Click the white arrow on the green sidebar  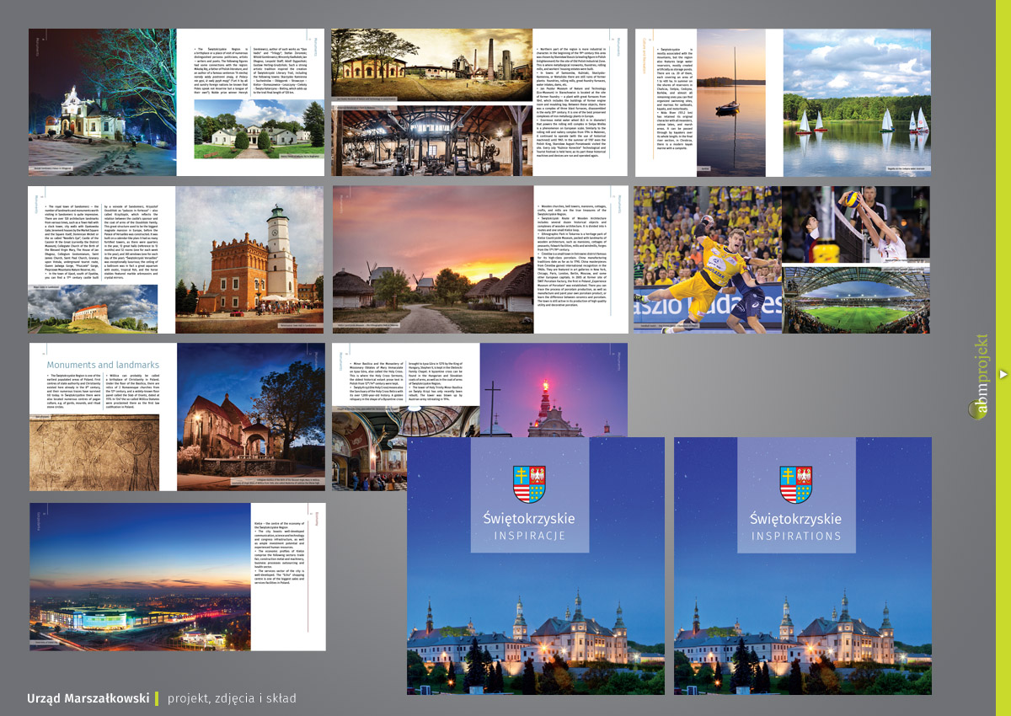pyautogui.click(x=1002, y=374)
